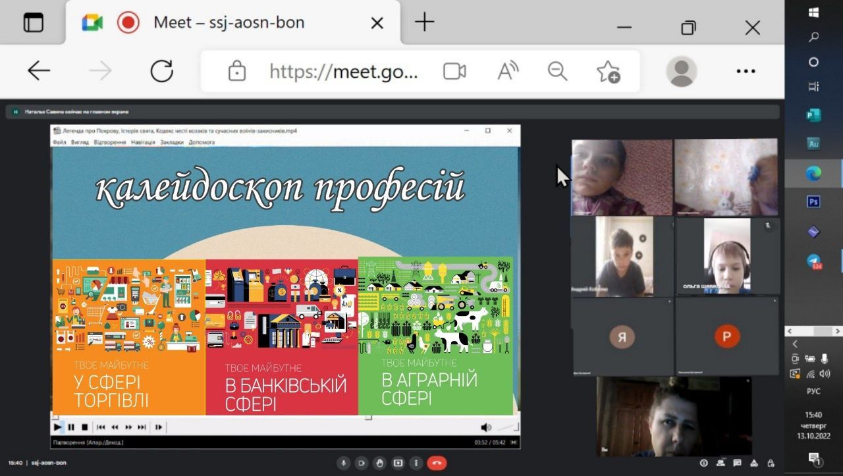Raise hand in the meeting
The width and height of the screenshot is (843, 476).
379,463
